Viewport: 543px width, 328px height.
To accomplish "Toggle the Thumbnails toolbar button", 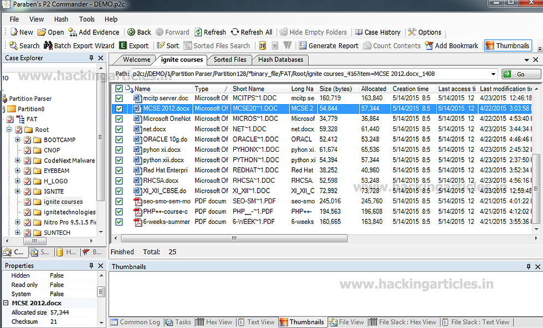I will click(508, 46).
